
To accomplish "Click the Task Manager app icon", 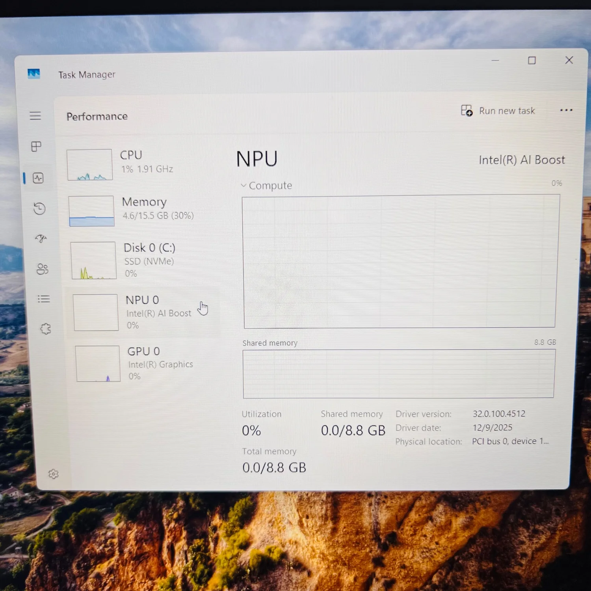I will coord(34,74).
